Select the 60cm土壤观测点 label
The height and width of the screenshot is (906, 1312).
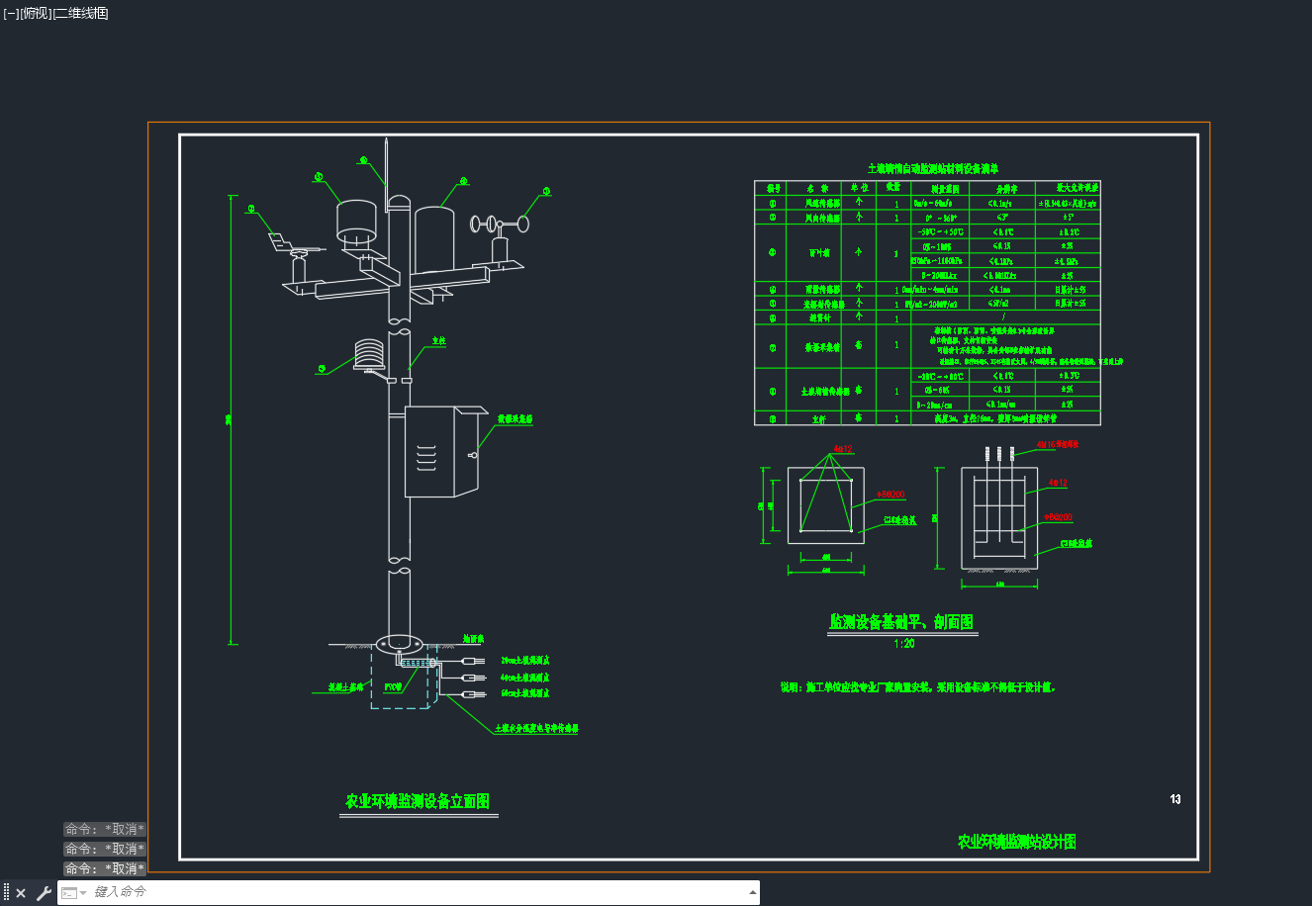[525, 694]
